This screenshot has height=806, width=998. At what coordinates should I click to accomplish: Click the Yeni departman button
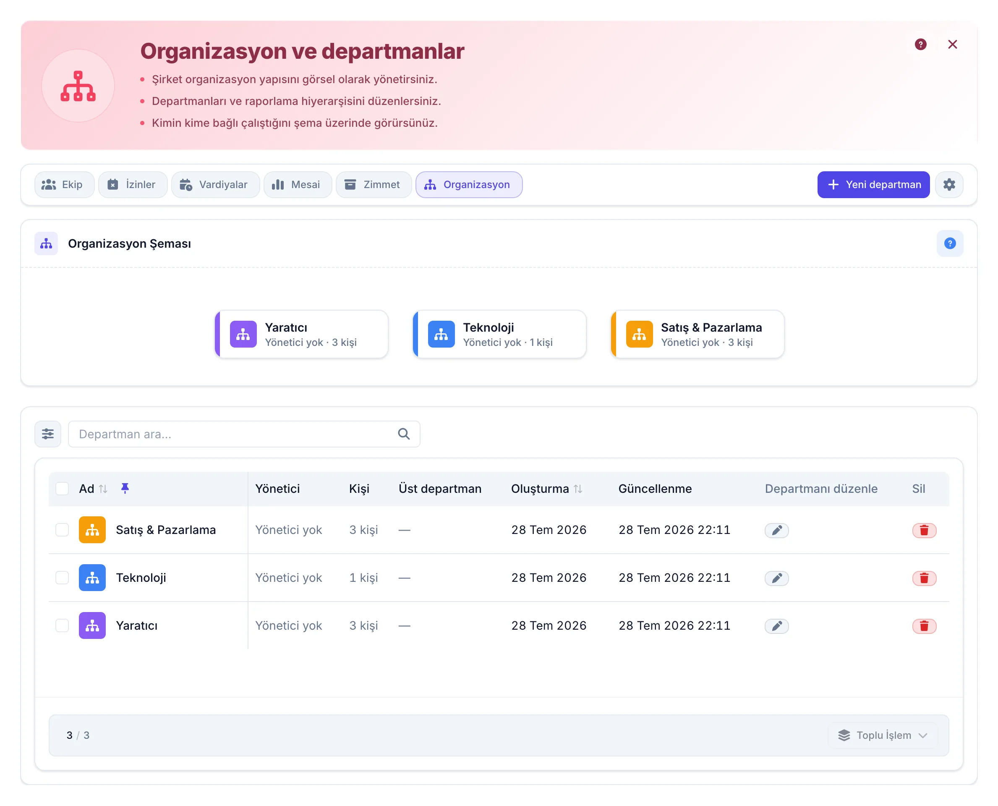pos(873,184)
